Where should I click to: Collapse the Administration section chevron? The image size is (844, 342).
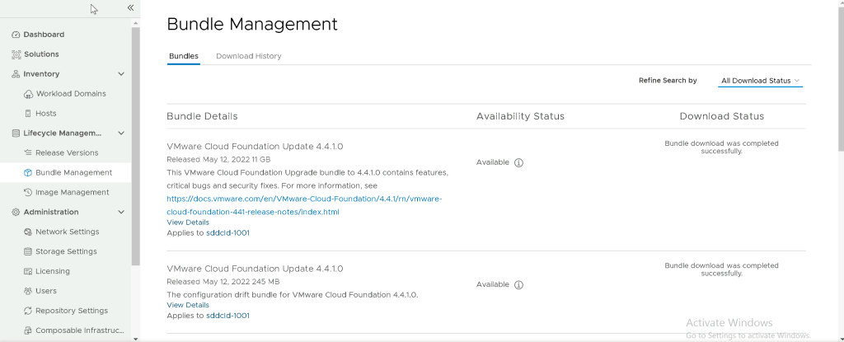pyautogui.click(x=121, y=213)
